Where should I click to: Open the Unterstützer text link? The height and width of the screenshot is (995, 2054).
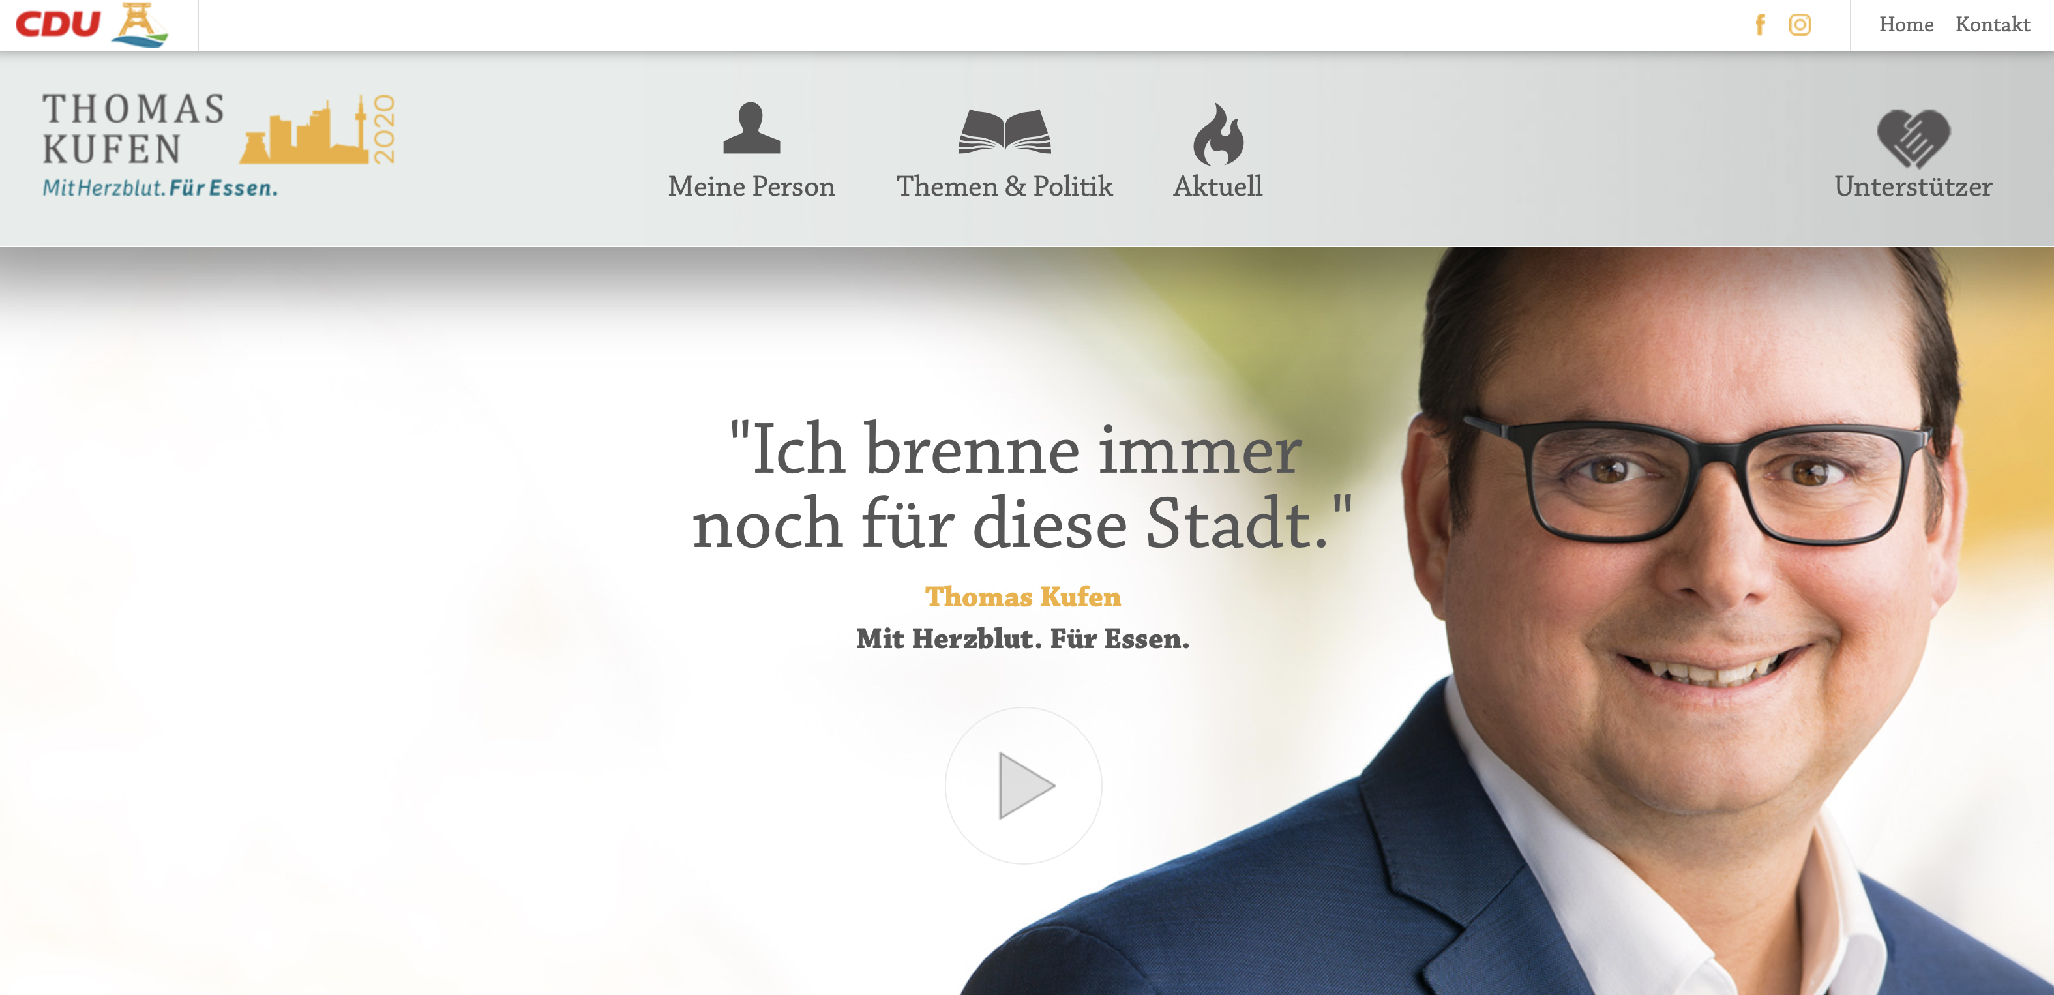click(x=1913, y=186)
